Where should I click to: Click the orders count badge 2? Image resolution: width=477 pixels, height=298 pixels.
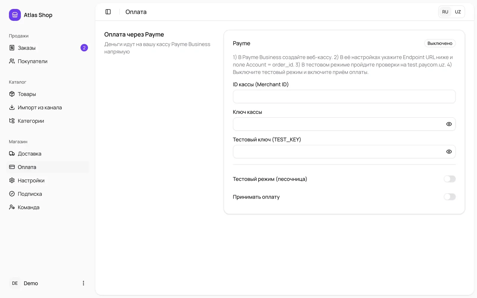pyautogui.click(x=84, y=48)
